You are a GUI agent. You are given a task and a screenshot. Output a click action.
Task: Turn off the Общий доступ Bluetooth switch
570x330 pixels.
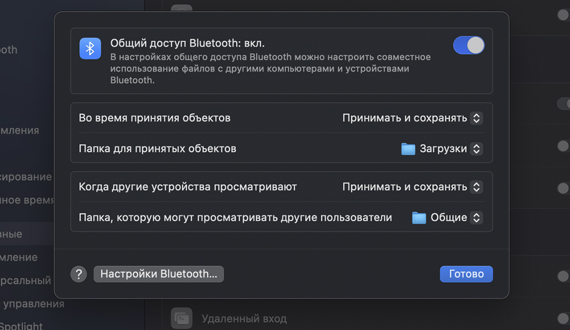click(x=469, y=45)
